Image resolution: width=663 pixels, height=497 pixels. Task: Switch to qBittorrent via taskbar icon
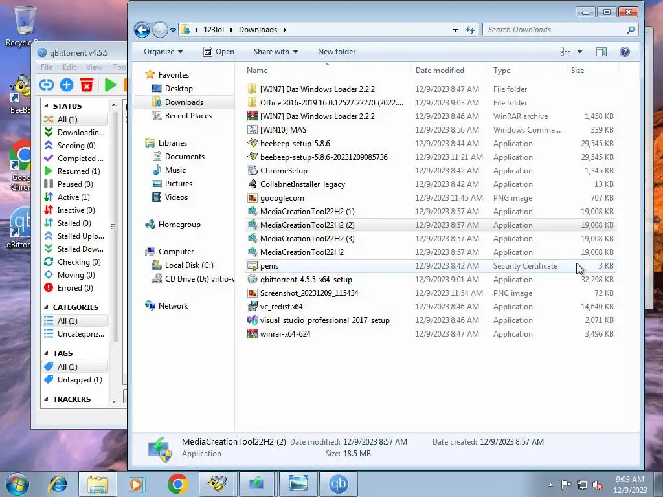tap(338, 484)
